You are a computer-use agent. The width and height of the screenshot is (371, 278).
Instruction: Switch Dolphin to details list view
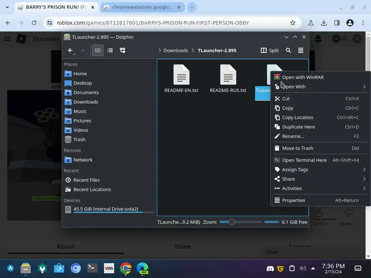click(110, 50)
